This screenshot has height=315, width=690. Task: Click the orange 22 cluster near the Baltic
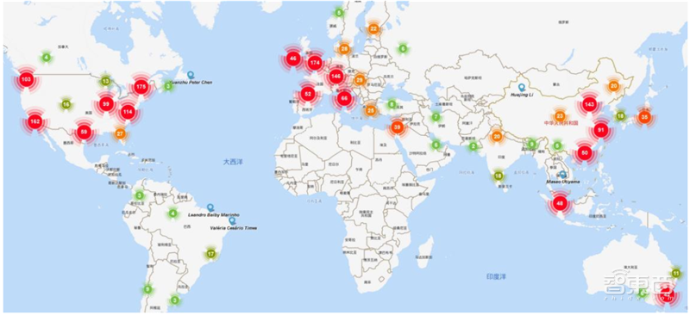point(373,29)
